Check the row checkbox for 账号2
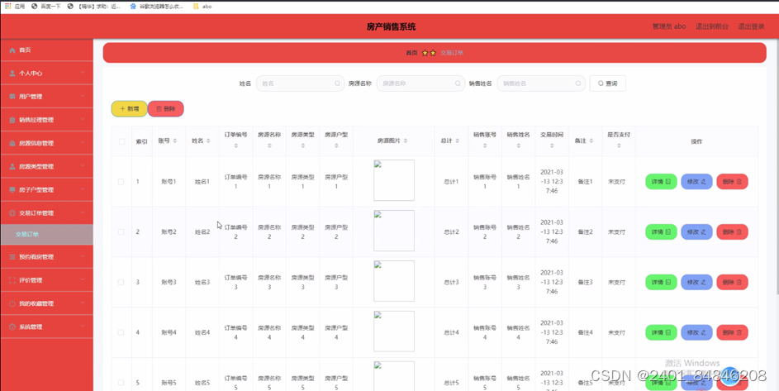The width and height of the screenshot is (779, 391). pos(121,231)
